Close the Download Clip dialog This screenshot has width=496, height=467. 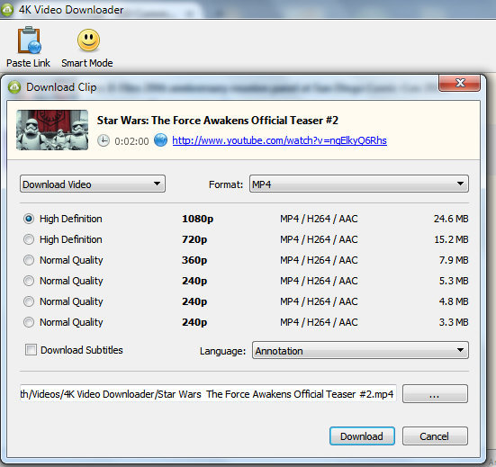459,83
